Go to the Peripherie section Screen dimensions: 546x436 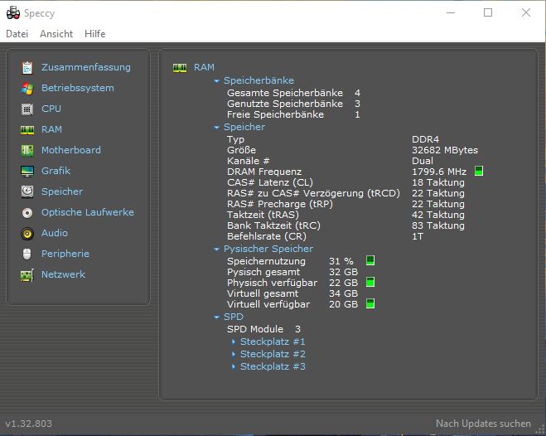[65, 254]
